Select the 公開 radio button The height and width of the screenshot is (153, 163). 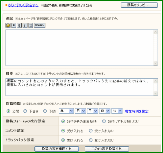[x=8, y=111]
